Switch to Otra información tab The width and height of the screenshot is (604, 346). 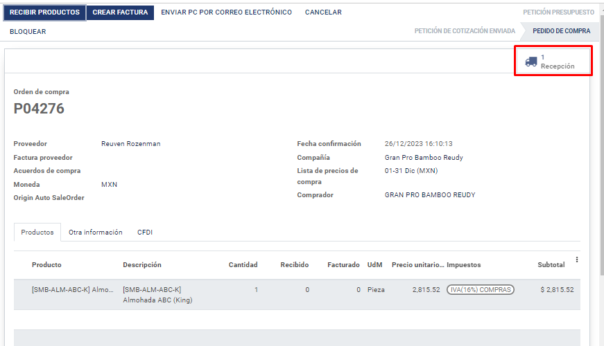click(96, 233)
